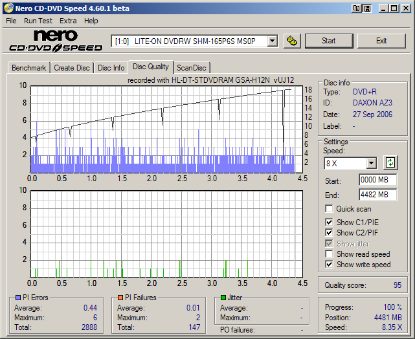Click the green Jitter legend square

coord(223,298)
